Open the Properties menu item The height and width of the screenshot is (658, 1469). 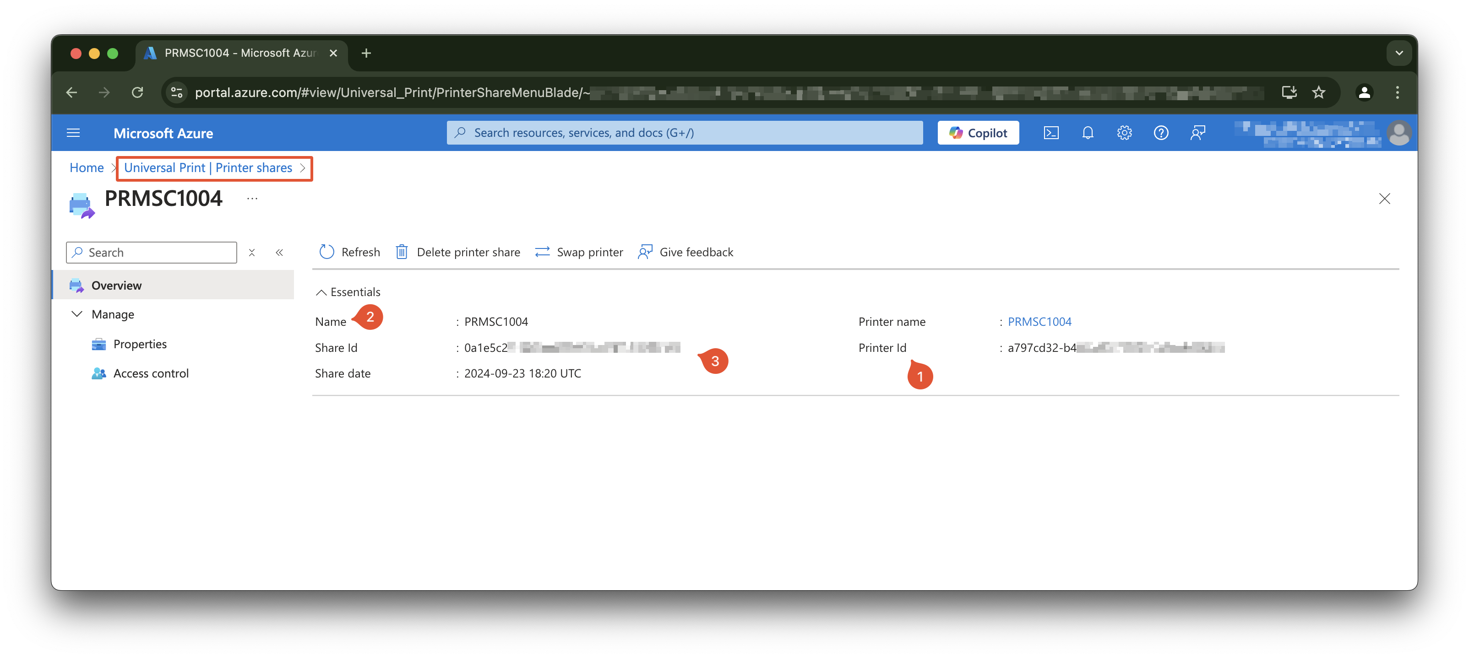140,344
